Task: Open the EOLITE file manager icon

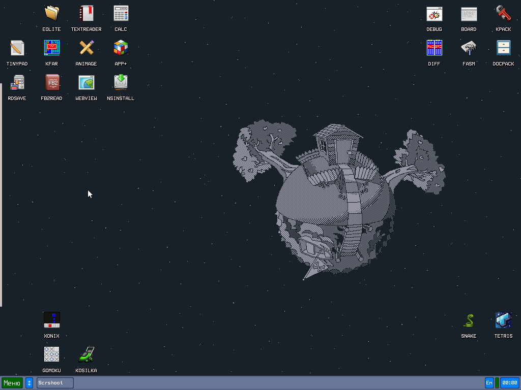Action: 51,14
